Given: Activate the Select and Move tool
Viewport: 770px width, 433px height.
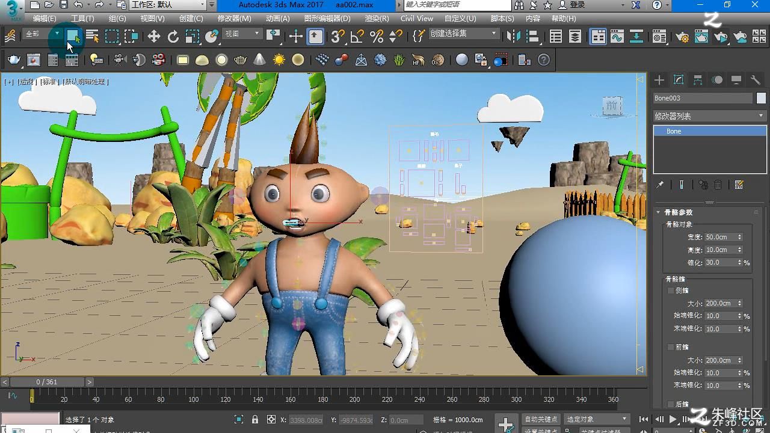Looking at the screenshot, I should [x=154, y=37].
